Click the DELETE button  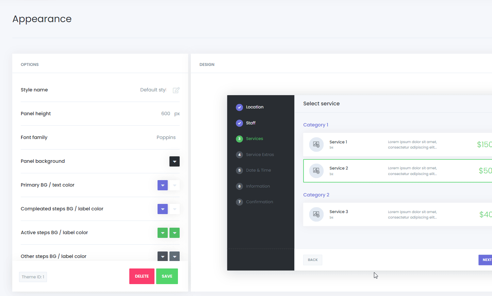coord(142,276)
